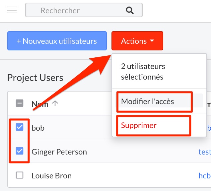
Task: Click the Louise Bron name
Action: (x=51, y=176)
